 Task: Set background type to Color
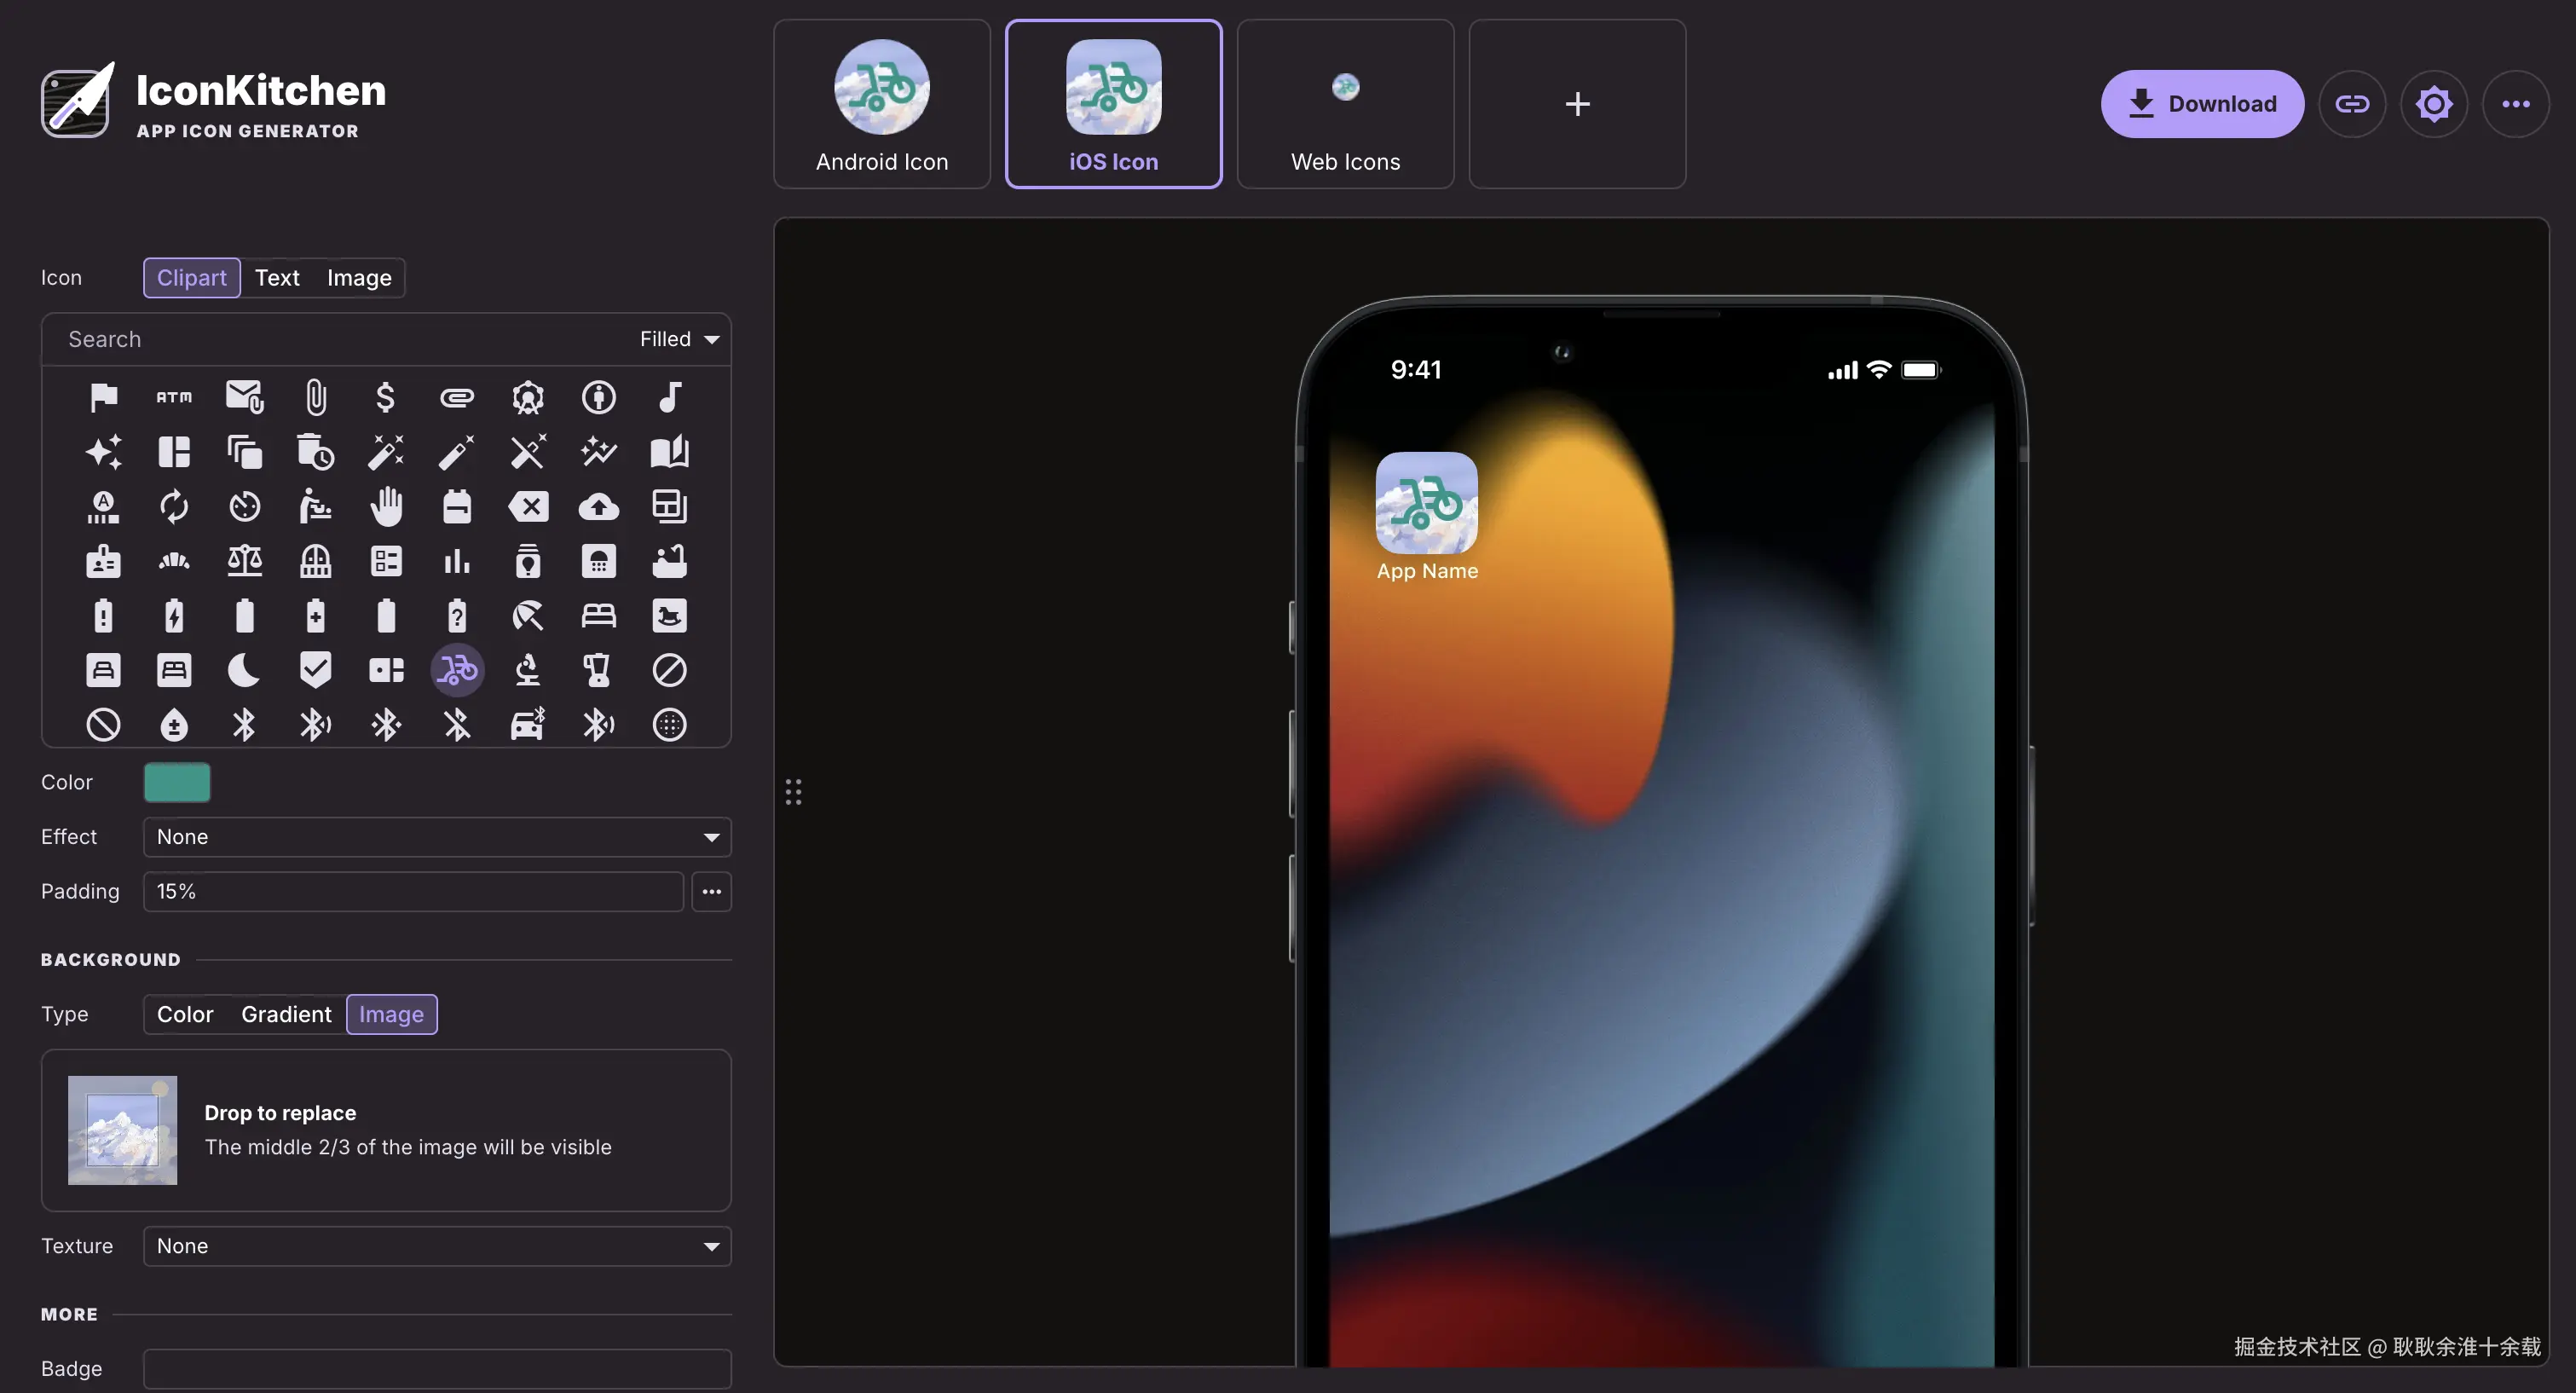tap(185, 1014)
